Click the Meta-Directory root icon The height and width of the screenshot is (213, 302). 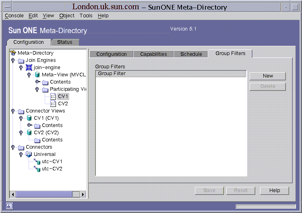(13, 53)
